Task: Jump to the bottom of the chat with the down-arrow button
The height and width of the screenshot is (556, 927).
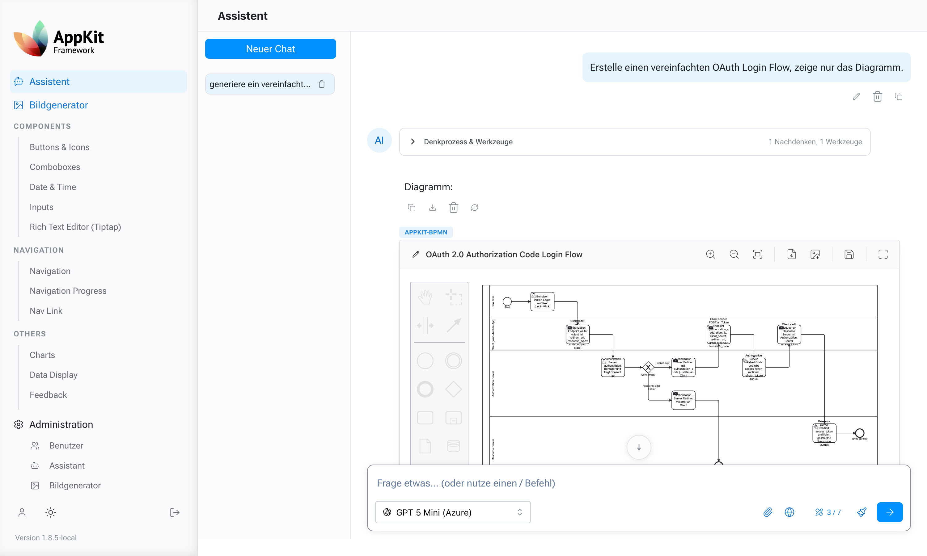Action: (639, 447)
